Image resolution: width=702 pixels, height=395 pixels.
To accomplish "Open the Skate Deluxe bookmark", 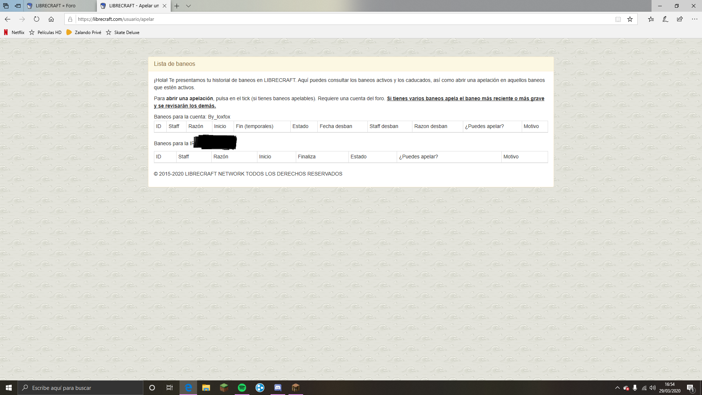I will pyautogui.click(x=122, y=33).
